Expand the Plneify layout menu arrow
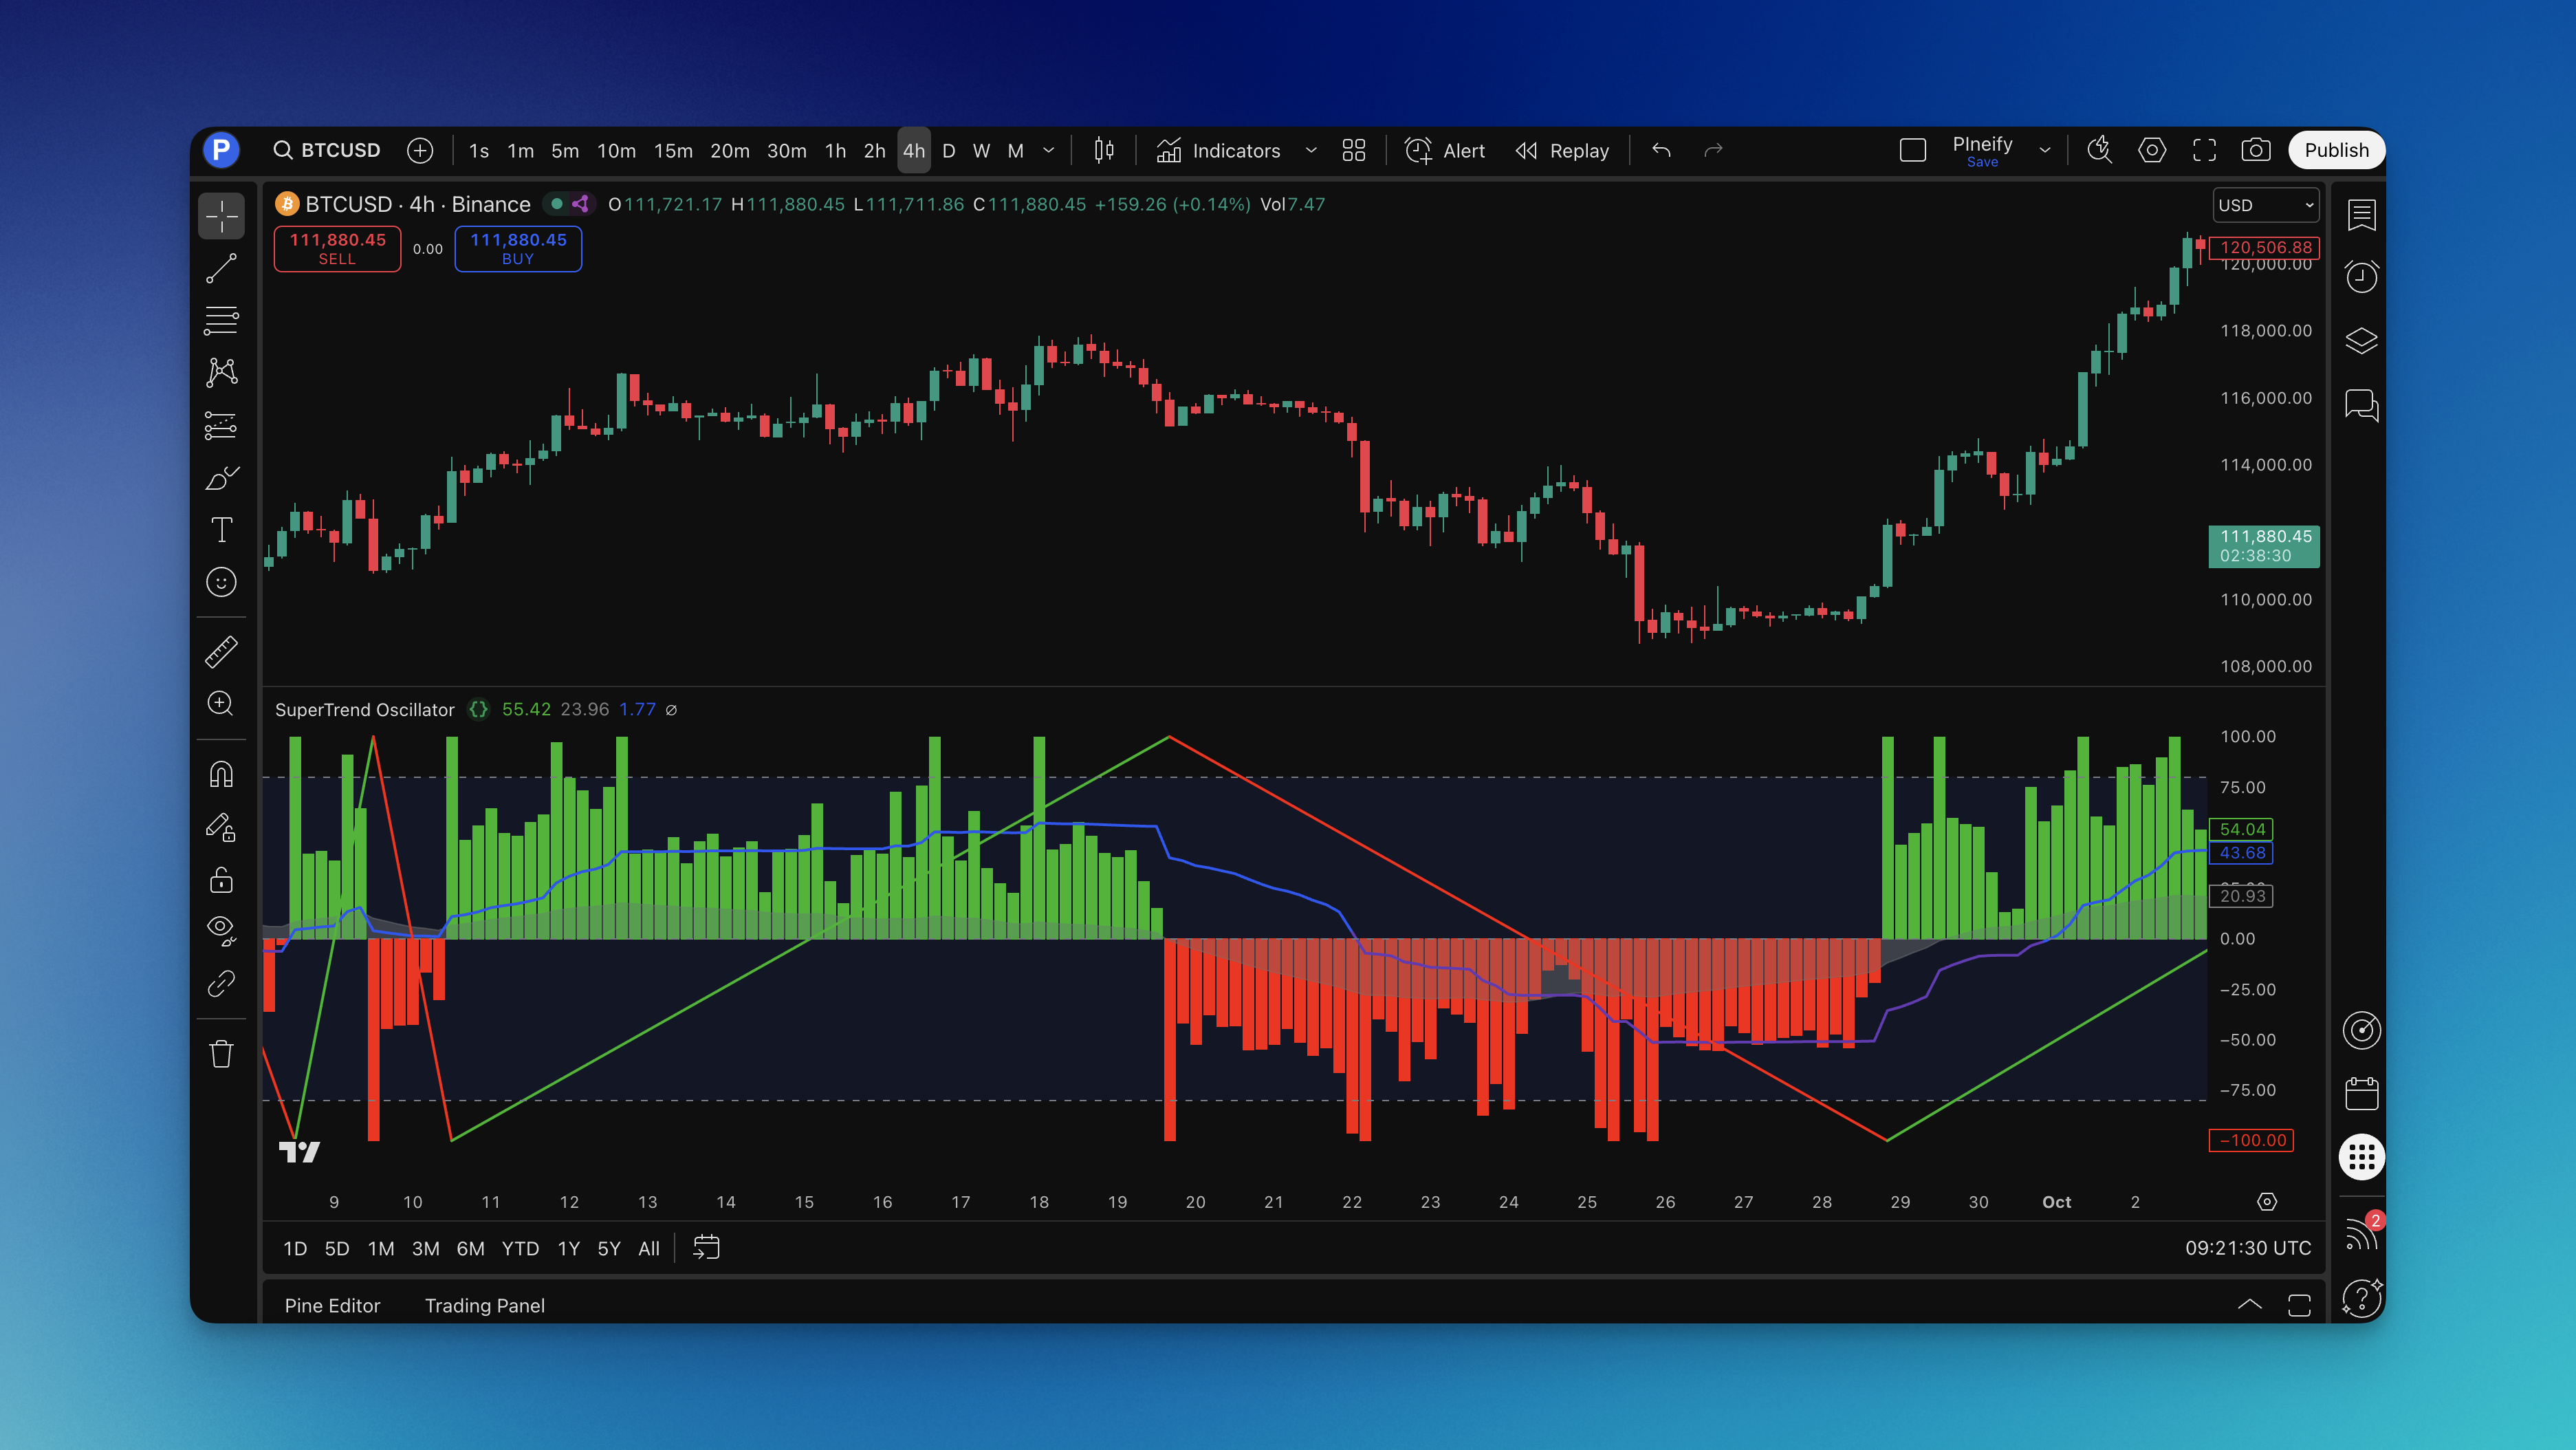This screenshot has height=1450, width=2576. click(2045, 150)
